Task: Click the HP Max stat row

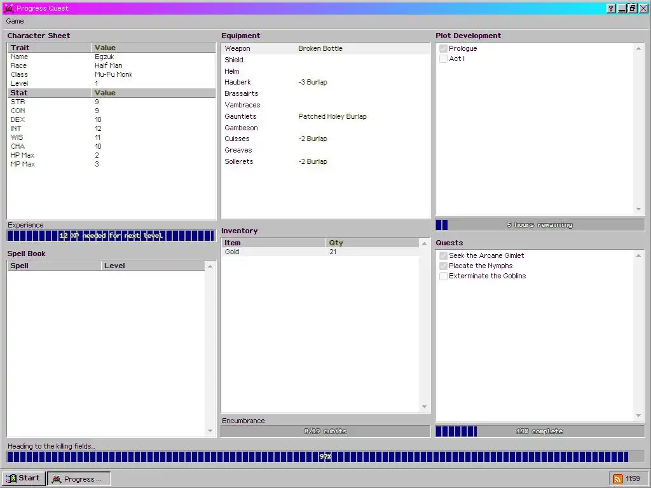Action: (111, 155)
